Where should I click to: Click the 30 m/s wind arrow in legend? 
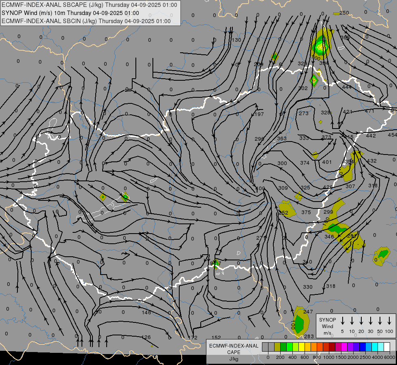pyautogui.click(x=370, y=321)
